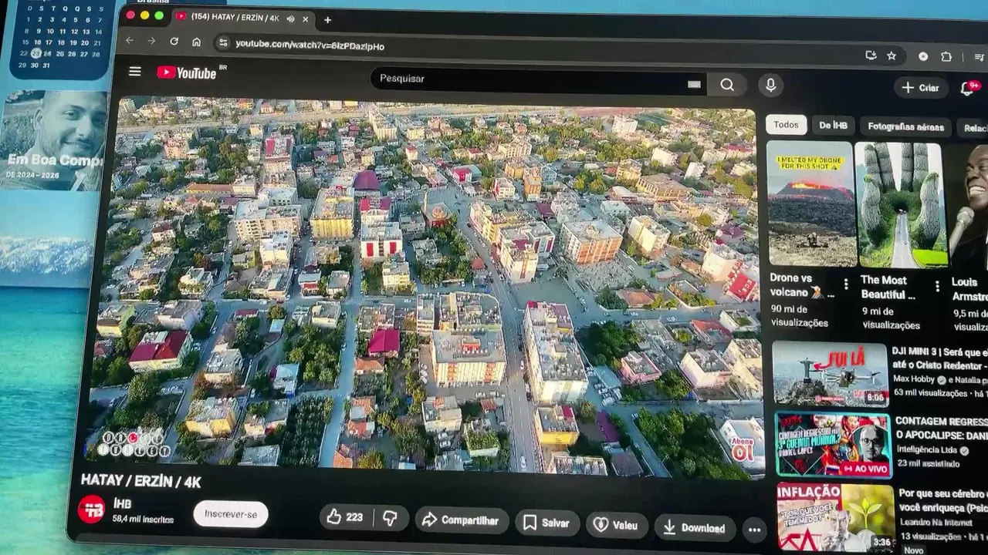The image size is (988, 555).
Task: Open the desktop calendar widget
Action: [59, 39]
